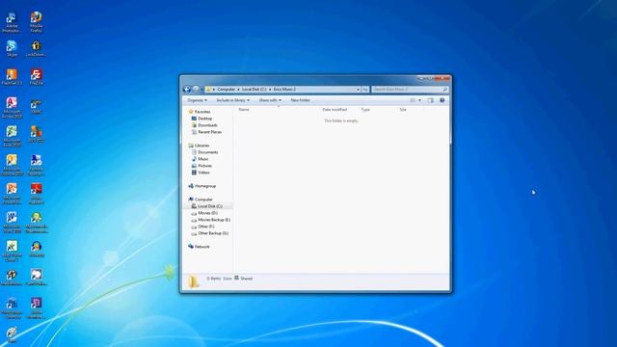Select Computer in the navigation pane
This screenshot has height=347, width=617.
click(x=201, y=200)
